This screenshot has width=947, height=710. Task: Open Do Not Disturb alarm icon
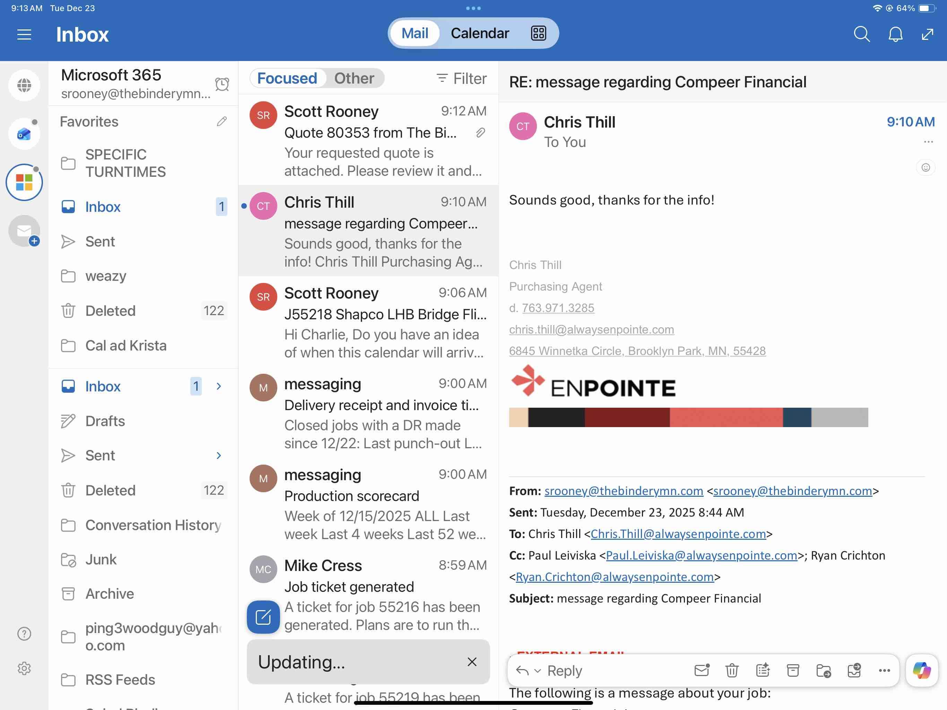[x=222, y=84]
